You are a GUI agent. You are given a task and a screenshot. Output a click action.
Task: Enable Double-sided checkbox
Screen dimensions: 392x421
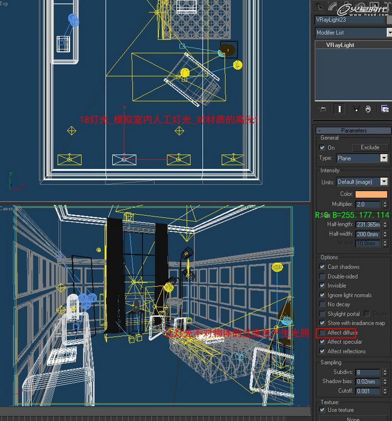(322, 276)
